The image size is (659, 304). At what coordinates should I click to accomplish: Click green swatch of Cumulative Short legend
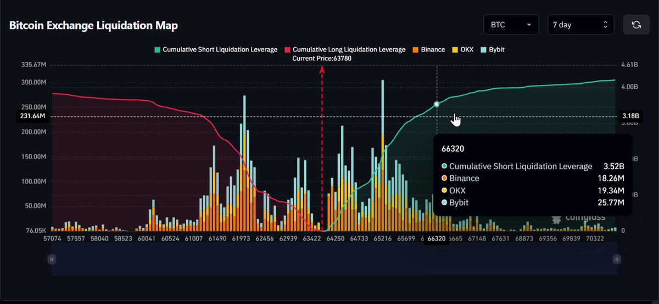coord(157,50)
